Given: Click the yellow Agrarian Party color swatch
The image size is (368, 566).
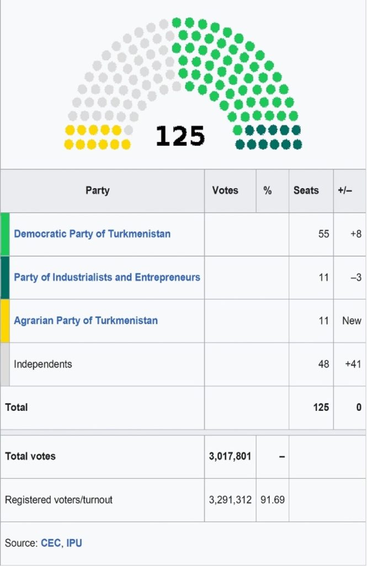Looking at the screenshot, I should 5,321.
